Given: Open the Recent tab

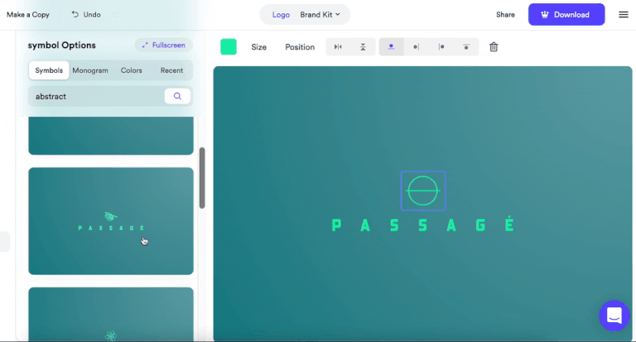Looking at the screenshot, I should click(171, 70).
